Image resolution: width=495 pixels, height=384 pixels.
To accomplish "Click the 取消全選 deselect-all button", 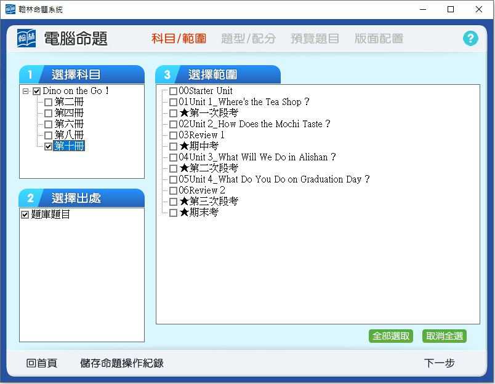I will [x=445, y=336].
